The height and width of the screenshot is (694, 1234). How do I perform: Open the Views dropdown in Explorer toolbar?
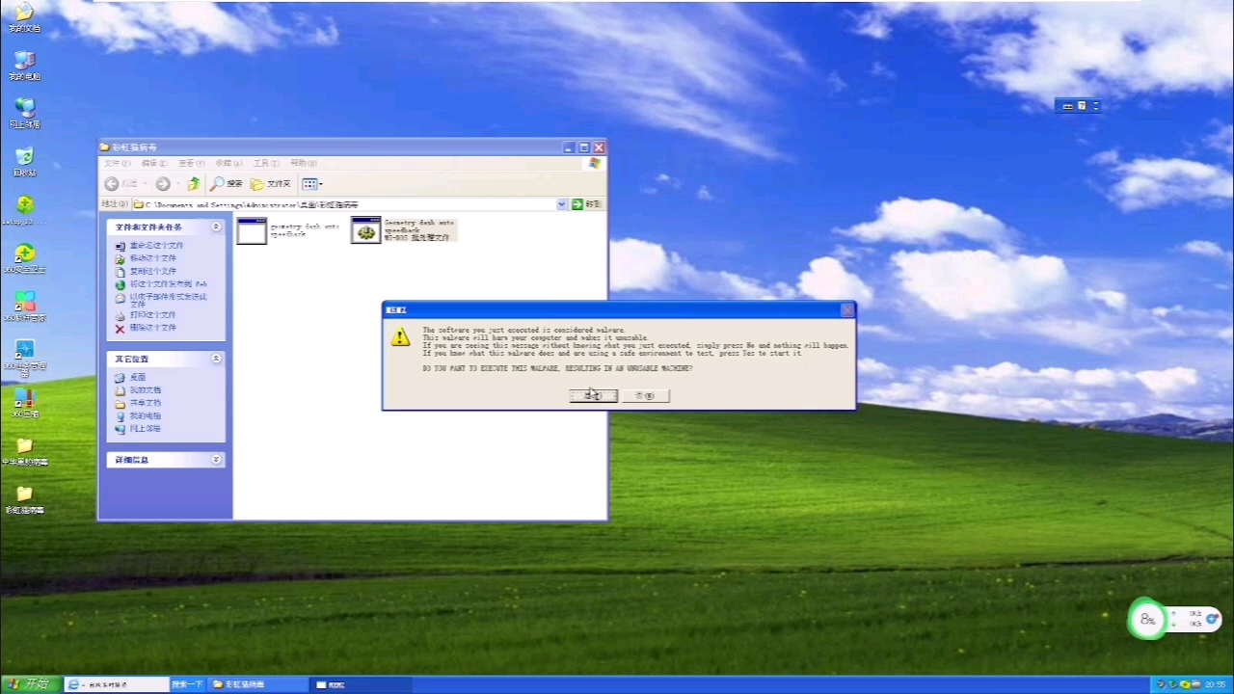(x=311, y=184)
